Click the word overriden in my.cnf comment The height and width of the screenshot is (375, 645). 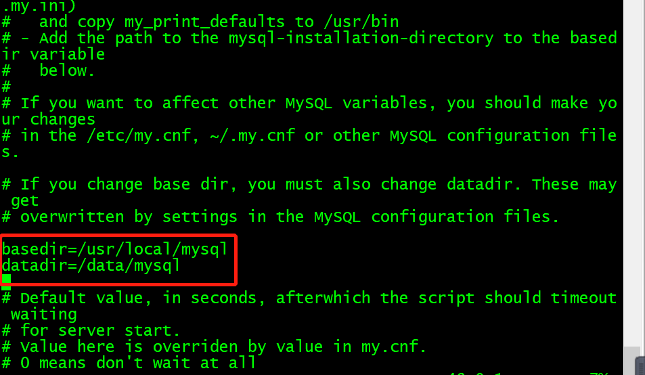tap(196, 347)
